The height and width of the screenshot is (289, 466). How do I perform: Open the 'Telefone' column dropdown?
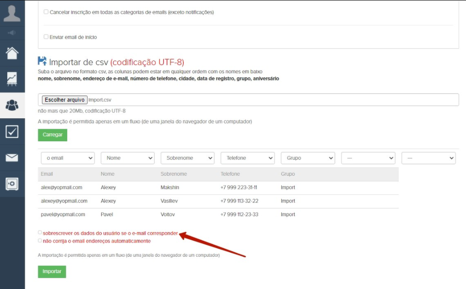pos(248,158)
